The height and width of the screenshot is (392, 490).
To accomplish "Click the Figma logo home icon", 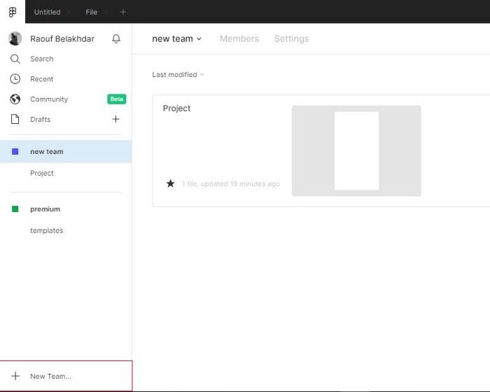I will coord(13,12).
